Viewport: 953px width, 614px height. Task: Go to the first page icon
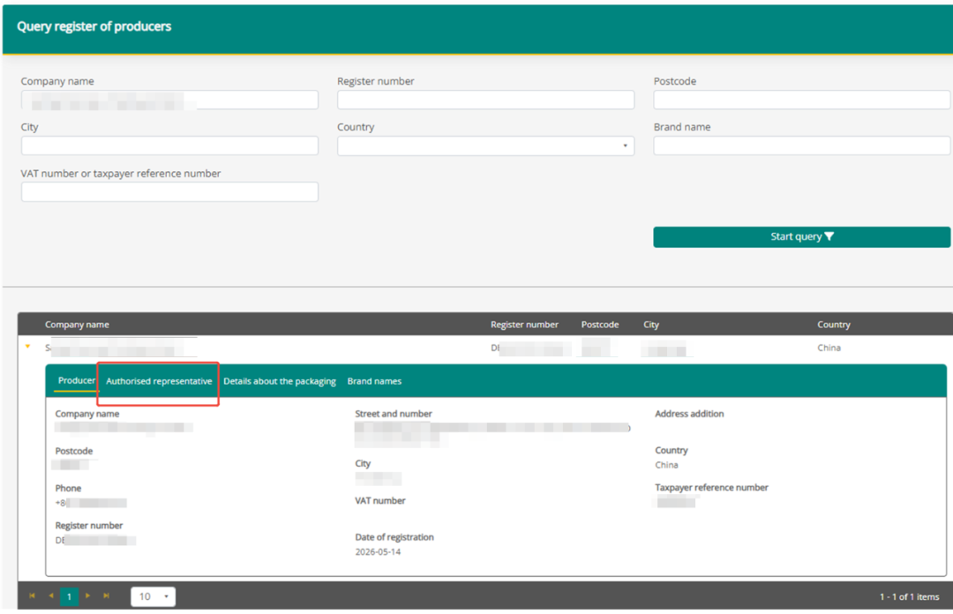(x=33, y=595)
